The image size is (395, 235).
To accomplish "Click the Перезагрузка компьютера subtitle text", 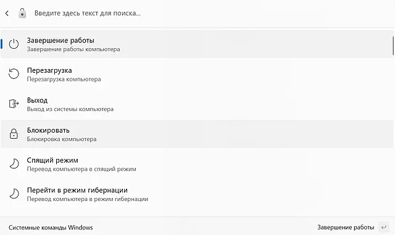I will [x=64, y=79].
